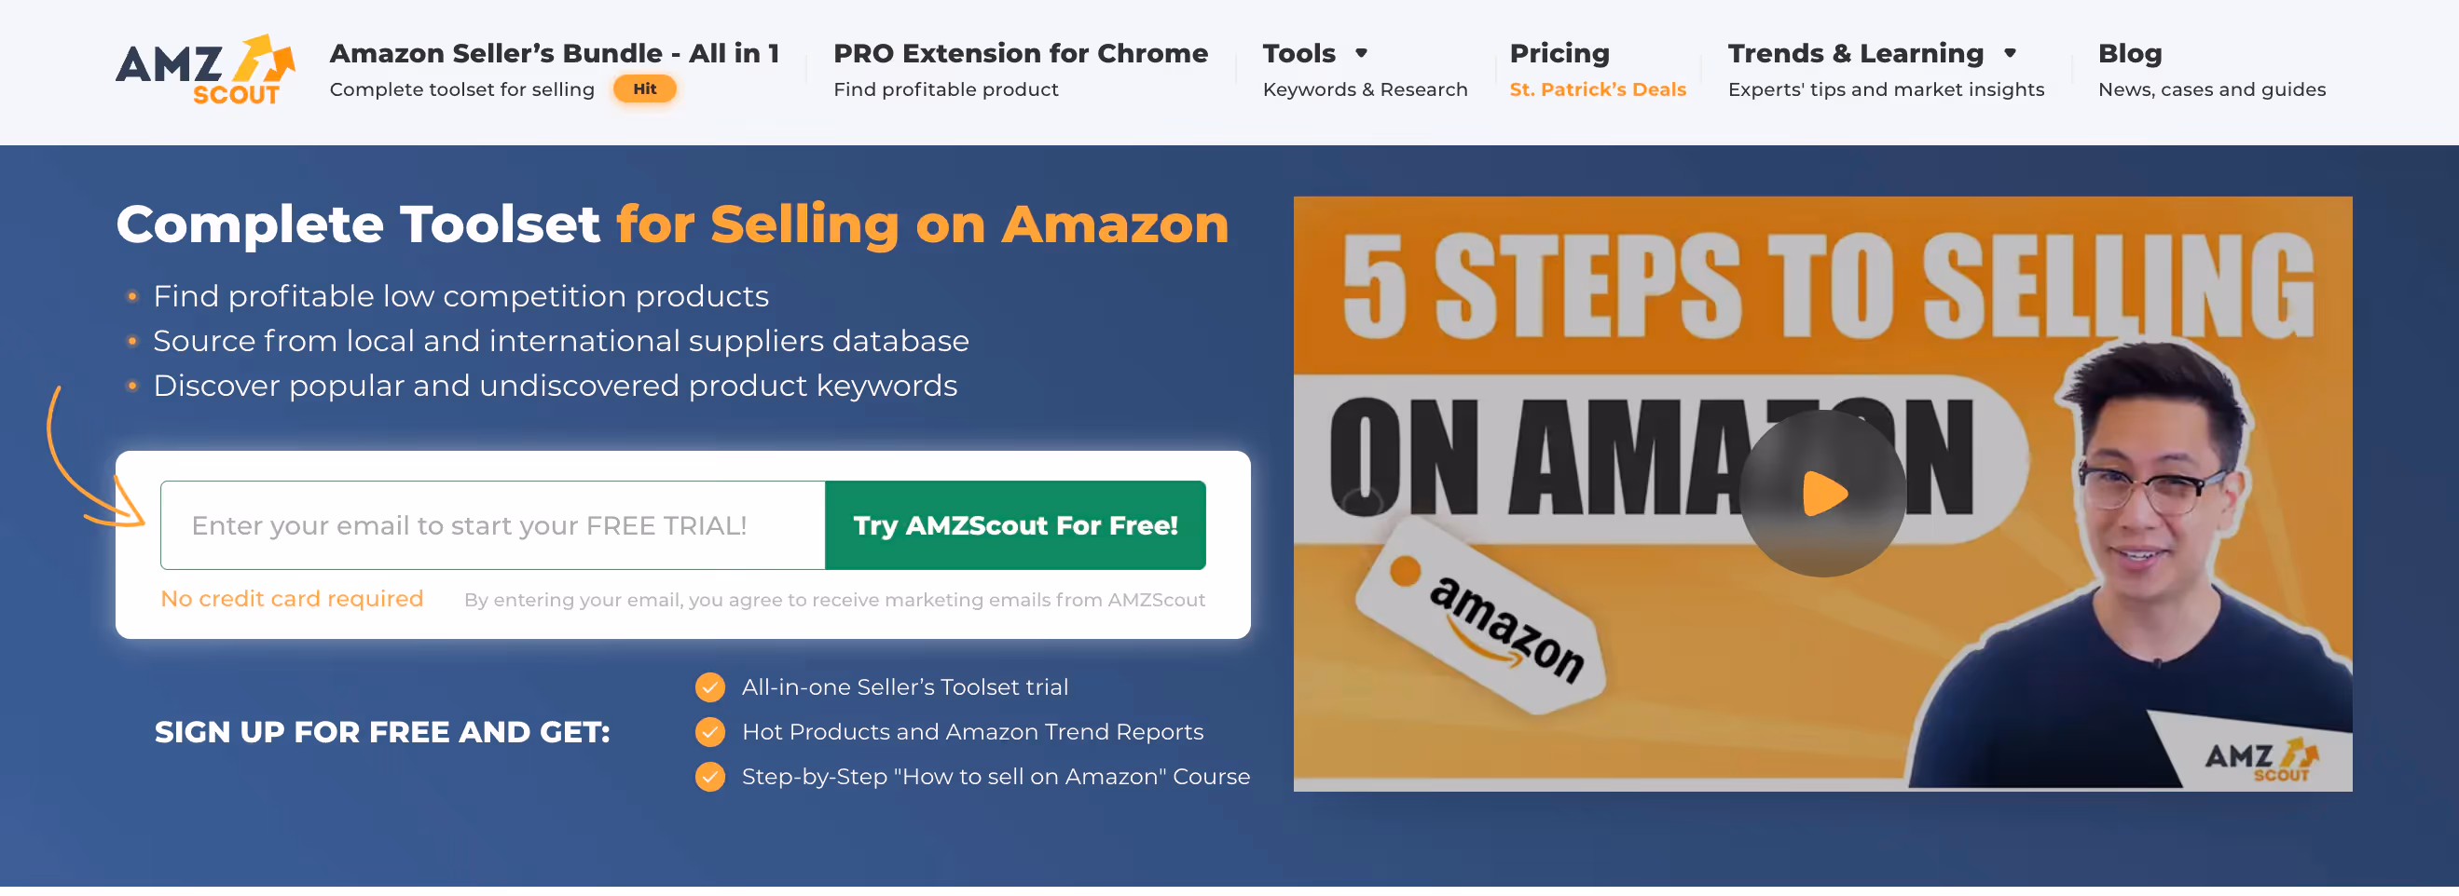2459x896 pixels.
Task: Focus the free trial email field
Action: click(x=492, y=525)
